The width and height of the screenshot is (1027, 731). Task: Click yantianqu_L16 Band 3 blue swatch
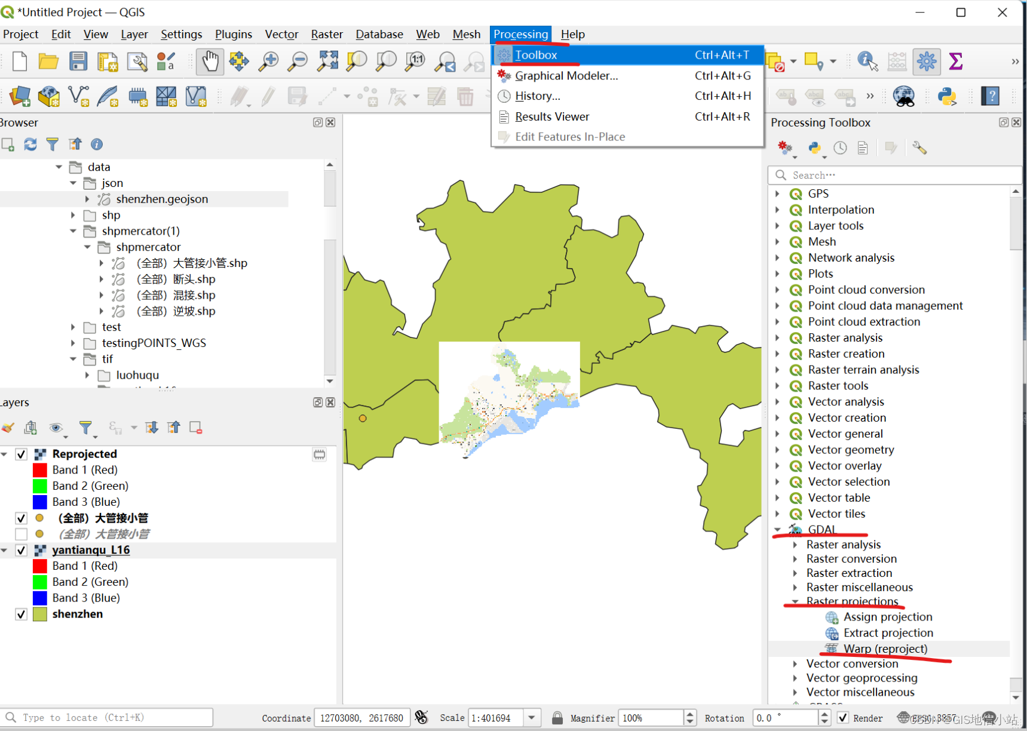click(x=40, y=598)
